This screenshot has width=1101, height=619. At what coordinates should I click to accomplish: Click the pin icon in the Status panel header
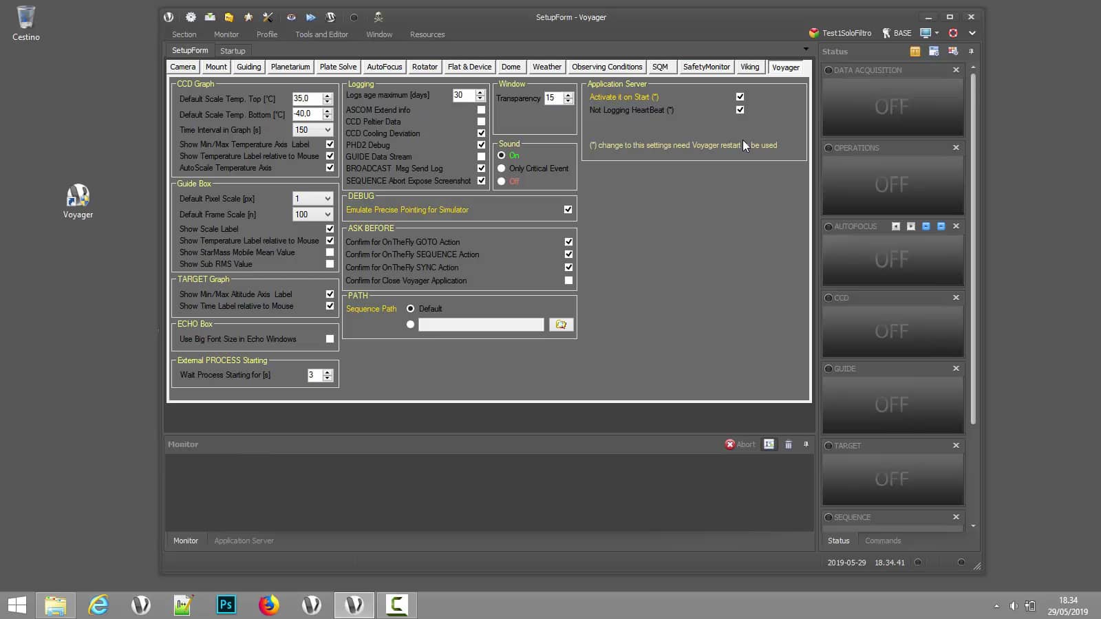tap(972, 51)
